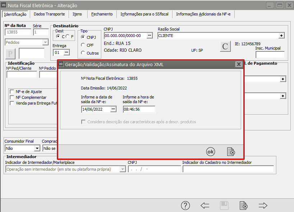Click the bottom toolbar cancel document icon
Image resolution: width=294 pixels, height=212 pixels.
click(x=244, y=206)
